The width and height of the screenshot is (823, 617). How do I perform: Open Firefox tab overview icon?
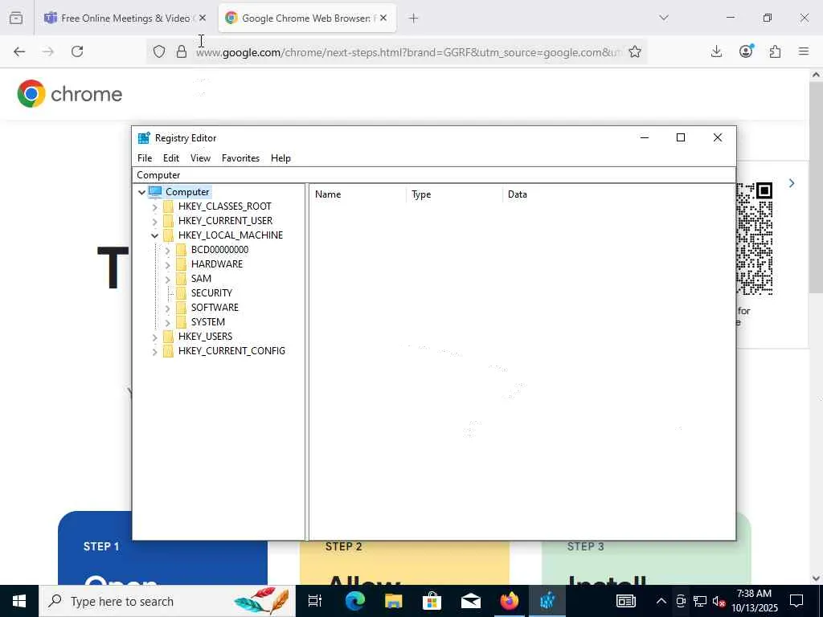[x=16, y=18]
